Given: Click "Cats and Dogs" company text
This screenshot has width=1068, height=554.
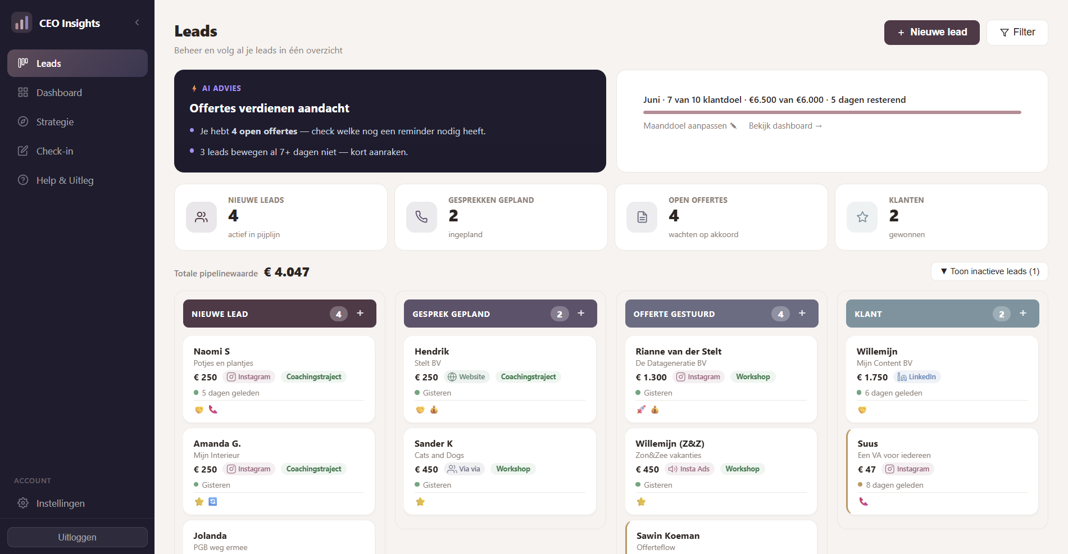Looking at the screenshot, I should pyautogui.click(x=439, y=455).
